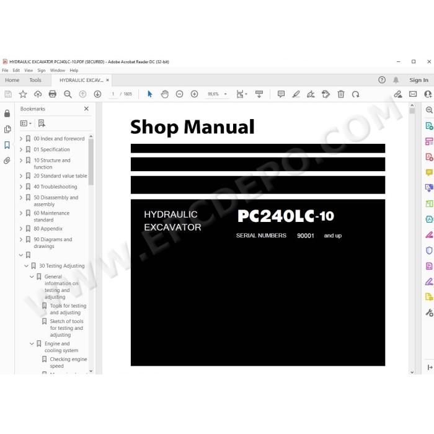Open Sketch of tools for testing bookmark
The height and width of the screenshot is (434, 434).
tap(67, 328)
